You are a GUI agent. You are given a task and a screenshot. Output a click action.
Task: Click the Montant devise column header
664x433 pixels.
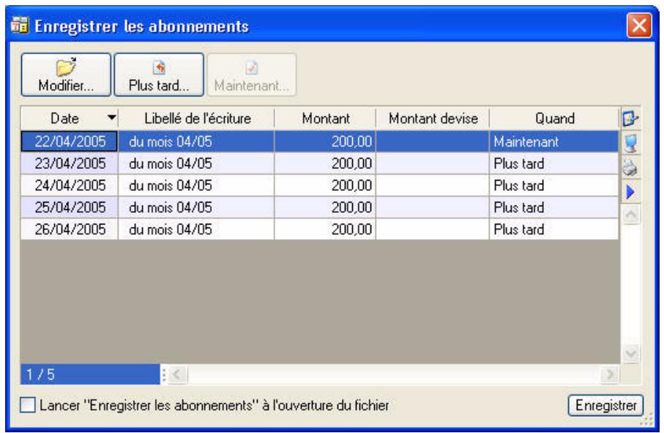pyautogui.click(x=433, y=118)
